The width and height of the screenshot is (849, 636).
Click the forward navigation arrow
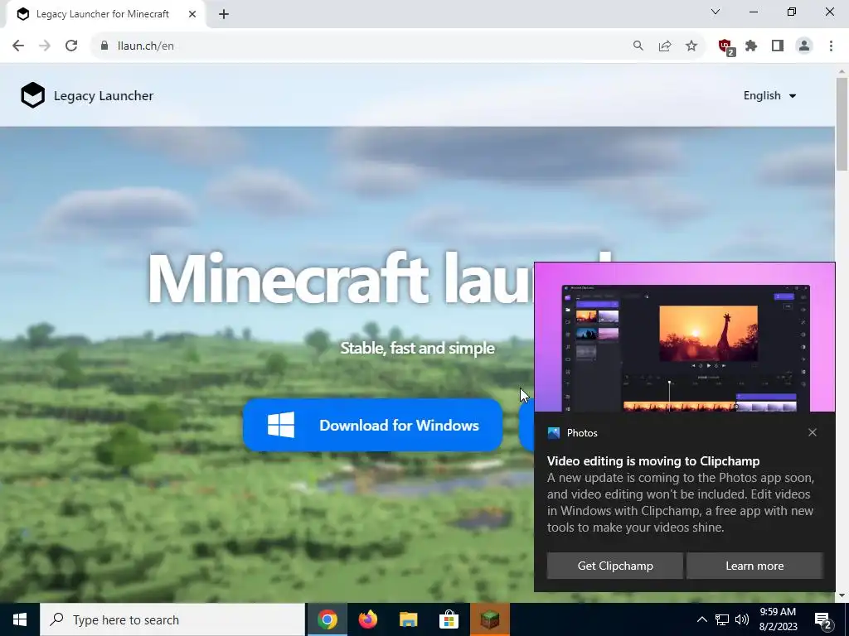tap(45, 46)
